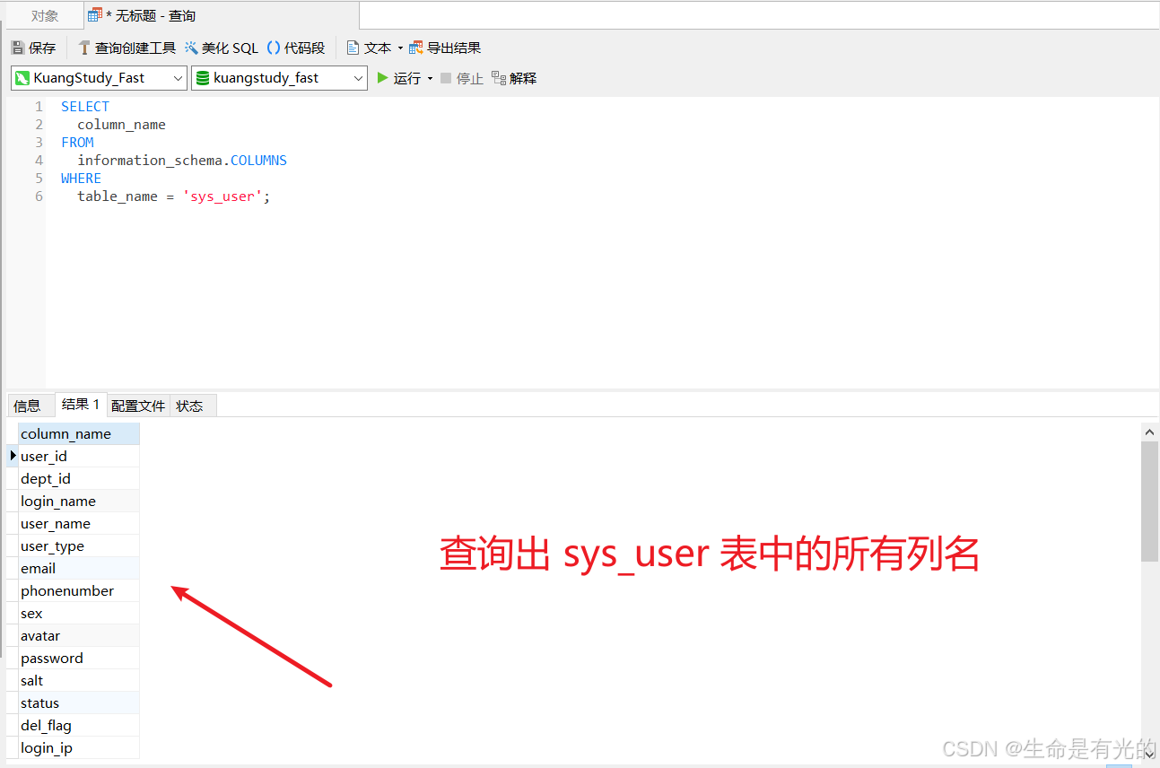
Task: Open the kuangstudy_fast database dropdown
Action: (x=358, y=78)
